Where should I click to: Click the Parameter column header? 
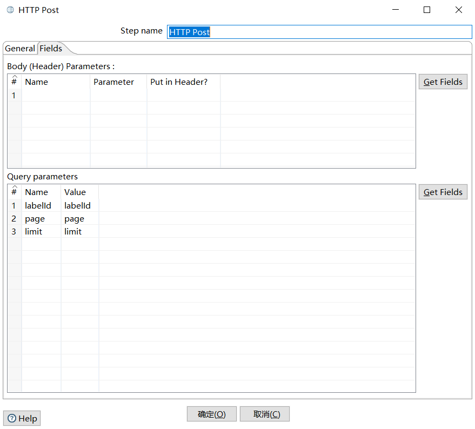118,82
